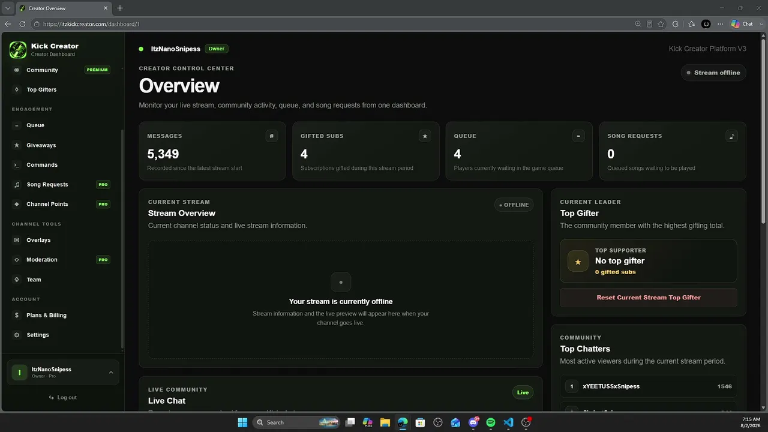Open Discord from the taskbar
This screenshot has width=768, height=432.
[x=473, y=422]
